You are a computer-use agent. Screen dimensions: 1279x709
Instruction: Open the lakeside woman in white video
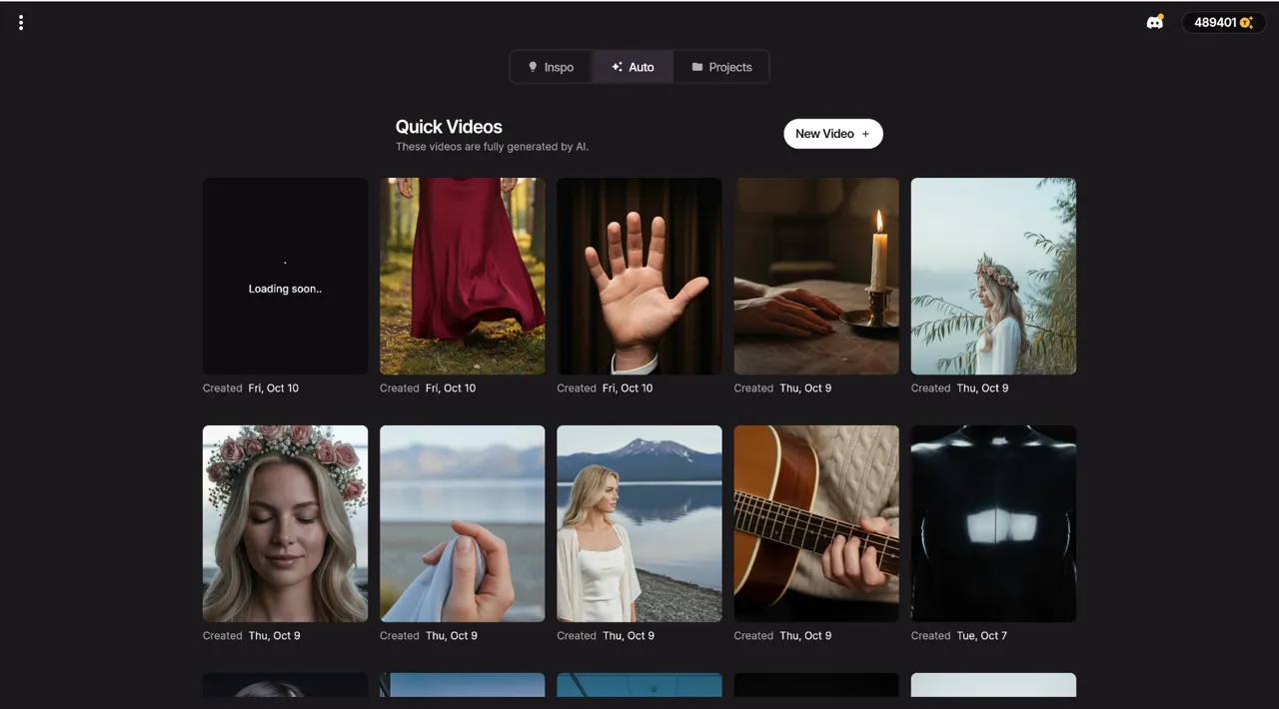pyautogui.click(x=639, y=523)
